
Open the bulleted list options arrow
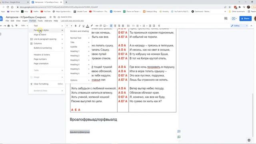[x=140, y=26]
